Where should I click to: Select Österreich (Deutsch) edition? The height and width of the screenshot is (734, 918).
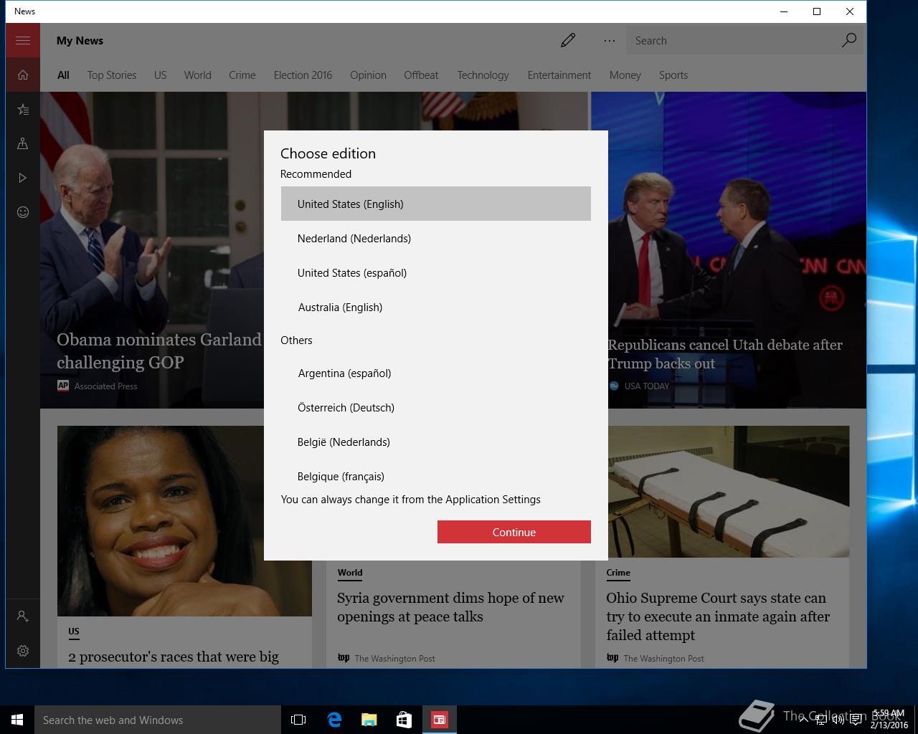coord(436,407)
